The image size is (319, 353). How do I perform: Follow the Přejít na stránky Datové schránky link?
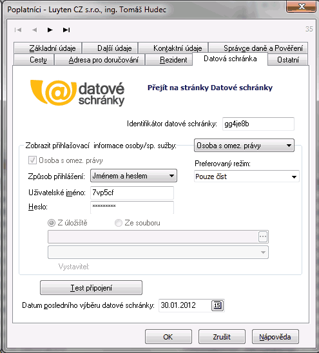coord(210,88)
